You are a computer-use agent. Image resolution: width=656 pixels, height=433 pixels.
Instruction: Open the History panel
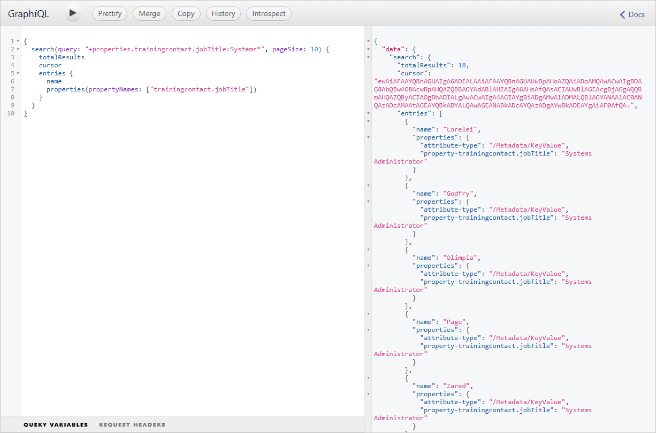click(223, 14)
